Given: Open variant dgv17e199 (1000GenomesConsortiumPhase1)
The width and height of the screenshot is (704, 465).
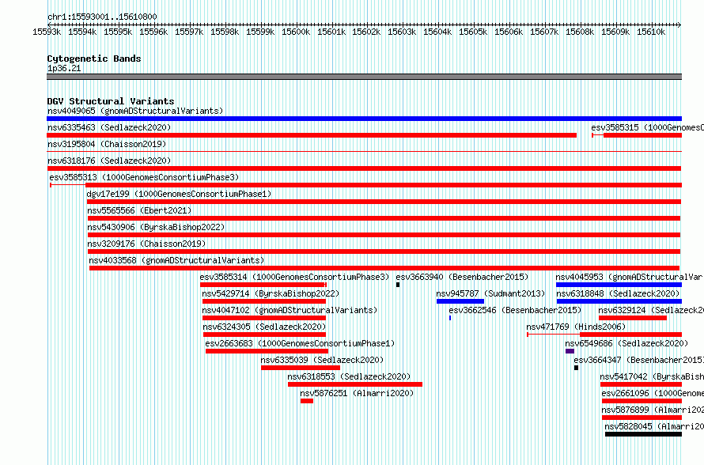Looking at the screenshot, I should (x=179, y=194).
